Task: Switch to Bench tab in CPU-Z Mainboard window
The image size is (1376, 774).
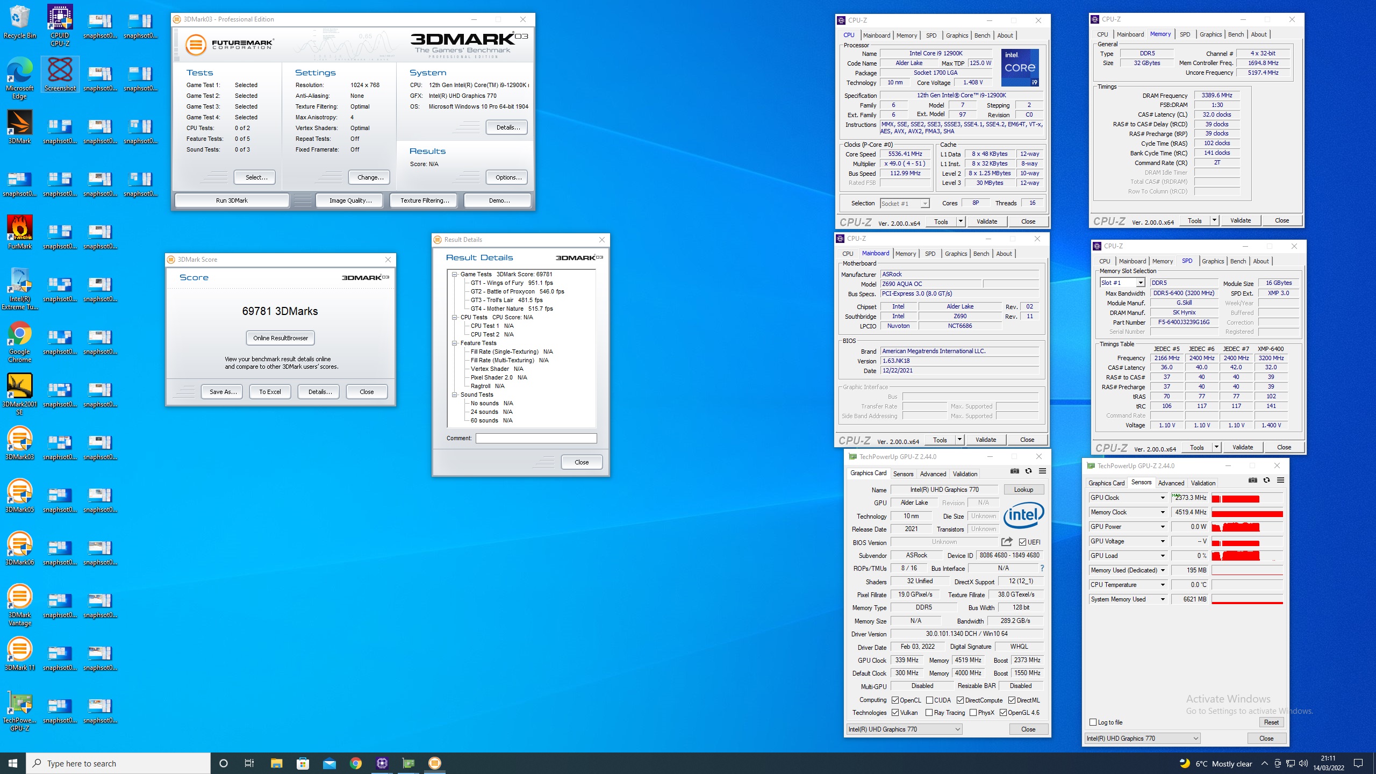Action: click(x=981, y=254)
